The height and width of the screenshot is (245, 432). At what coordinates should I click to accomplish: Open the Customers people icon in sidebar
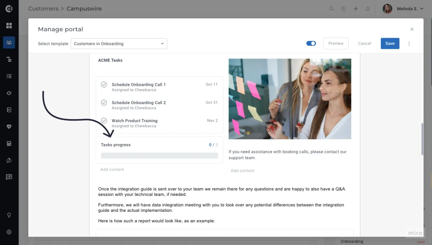(x=9, y=42)
